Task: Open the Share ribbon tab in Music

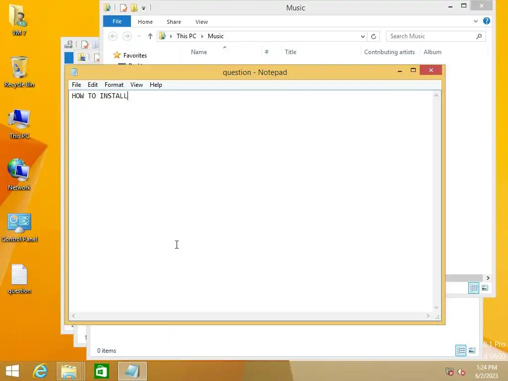Action: [174, 22]
